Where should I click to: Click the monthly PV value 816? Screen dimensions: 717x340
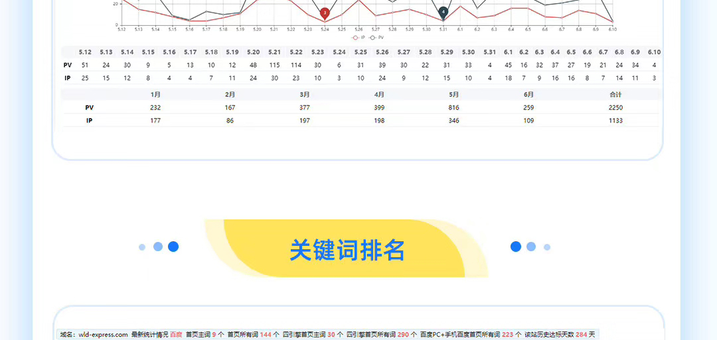pyautogui.click(x=453, y=108)
